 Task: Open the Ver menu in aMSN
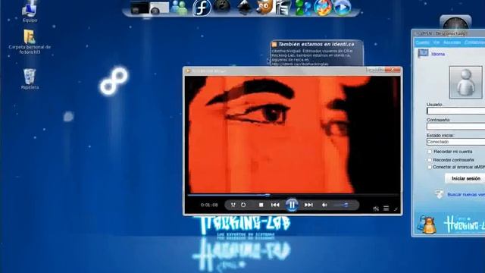point(436,42)
